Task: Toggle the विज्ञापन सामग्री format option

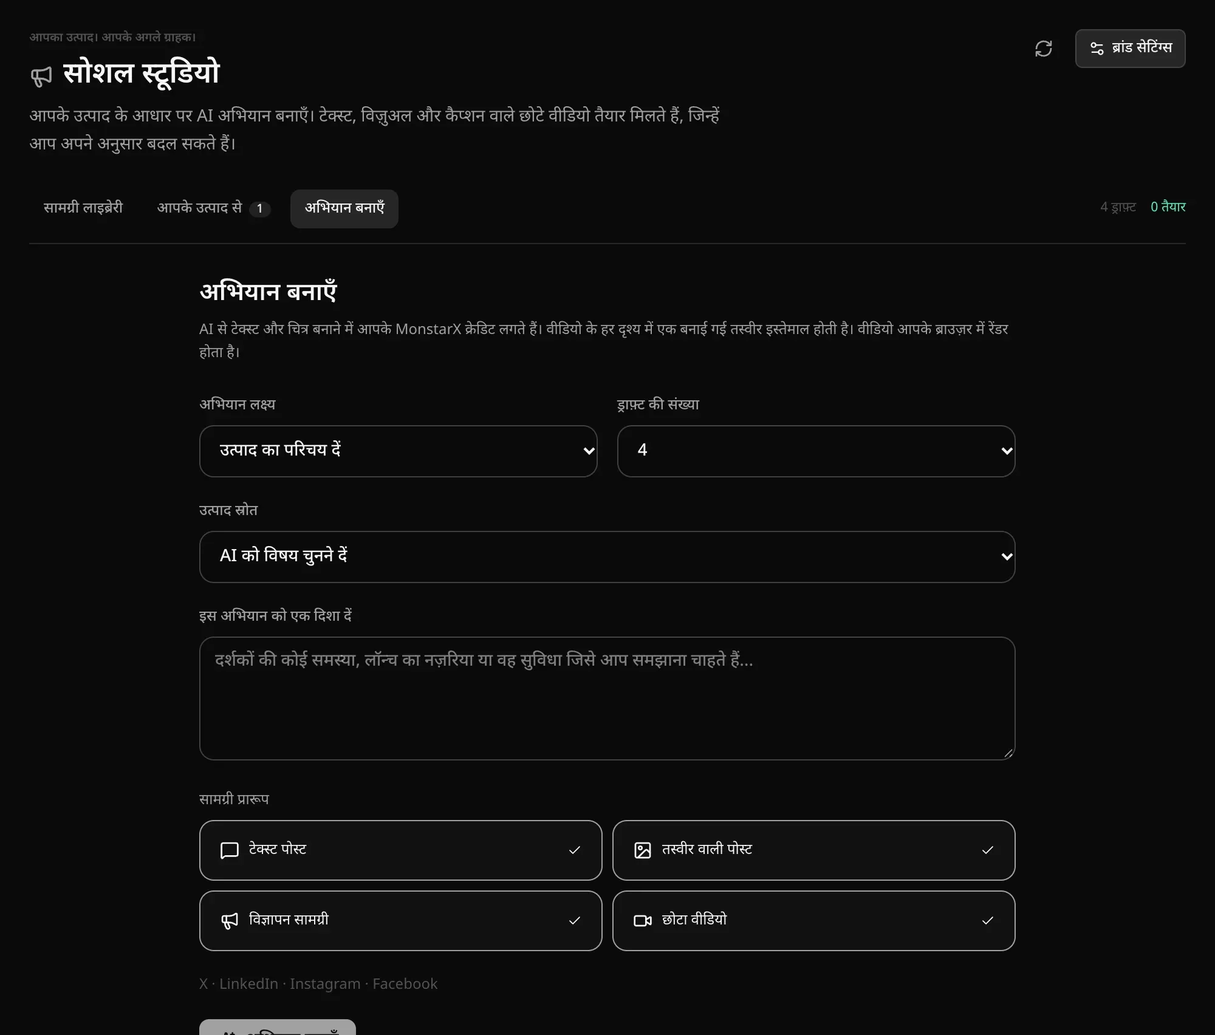Action: pos(400,920)
